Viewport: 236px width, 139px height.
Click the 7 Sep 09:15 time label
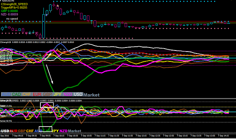(18, 136)
